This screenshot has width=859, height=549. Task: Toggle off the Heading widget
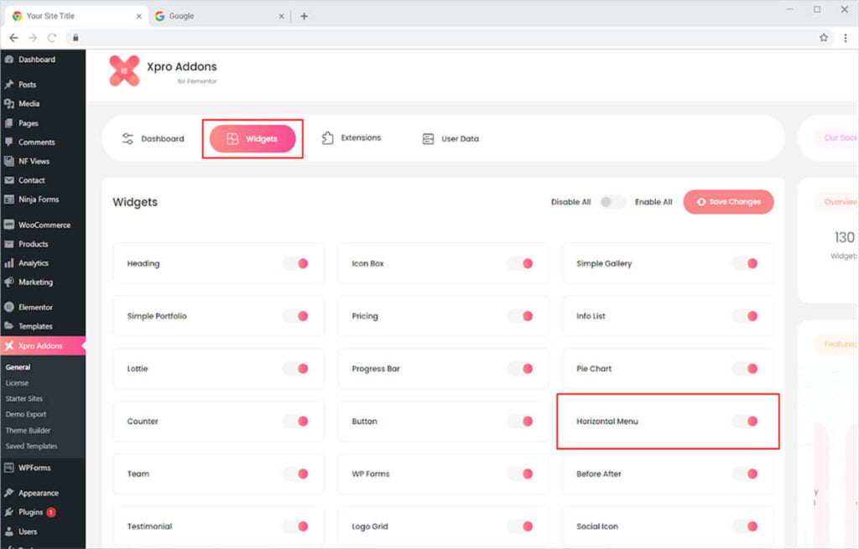pyautogui.click(x=295, y=263)
